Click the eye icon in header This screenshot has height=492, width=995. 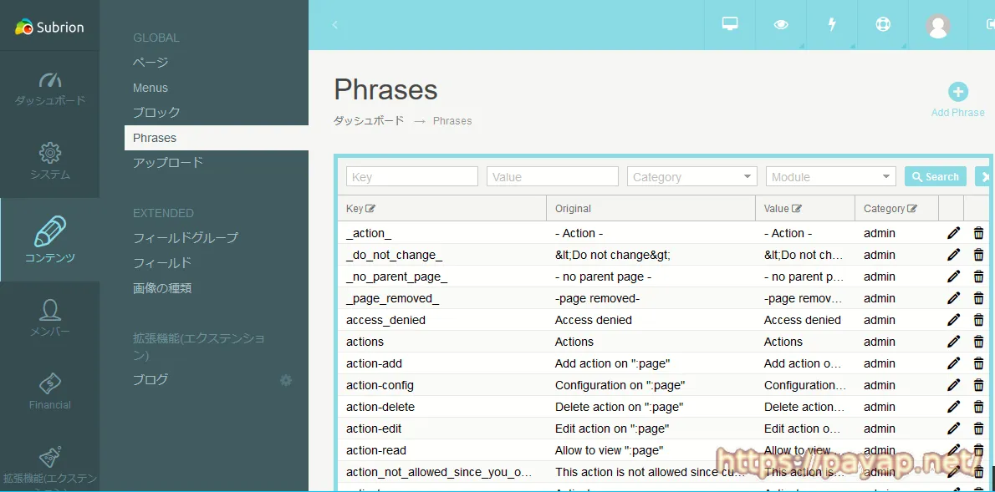[781, 24]
